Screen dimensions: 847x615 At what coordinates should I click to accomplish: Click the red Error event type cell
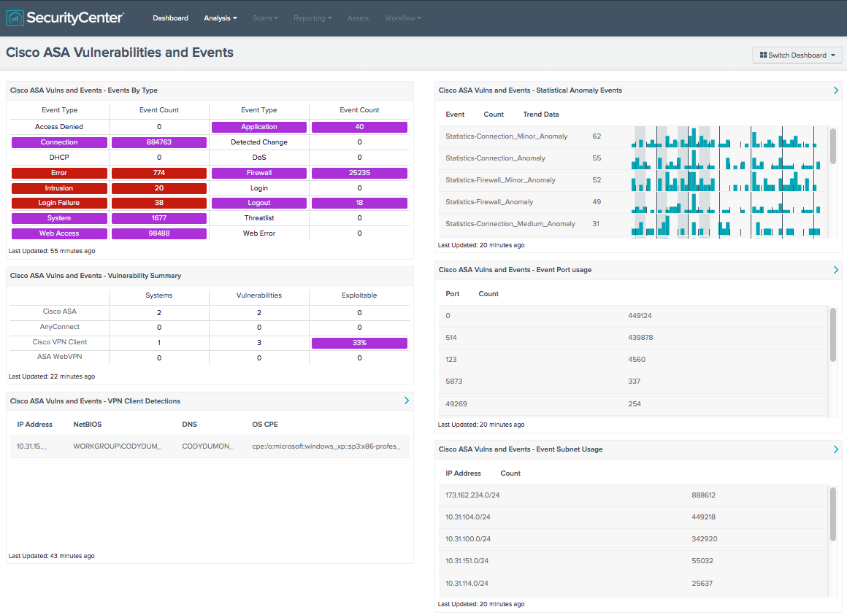[x=59, y=173]
